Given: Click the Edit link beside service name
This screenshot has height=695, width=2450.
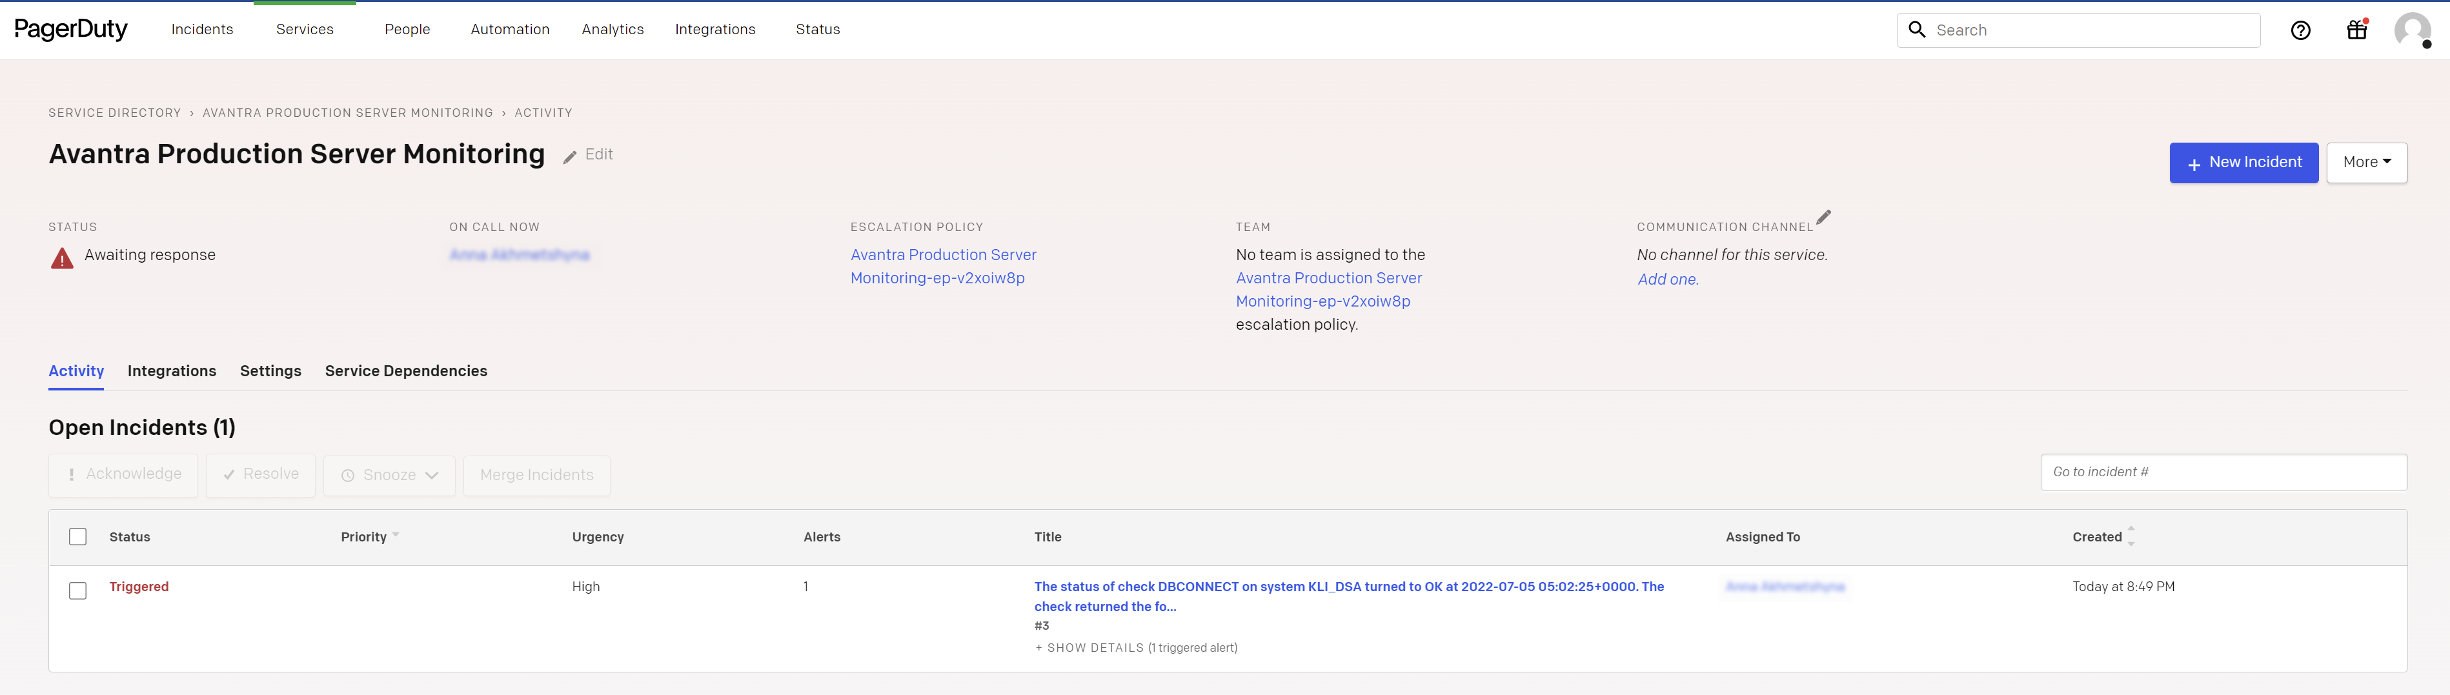Looking at the screenshot, I should click(x=599, y=154).
